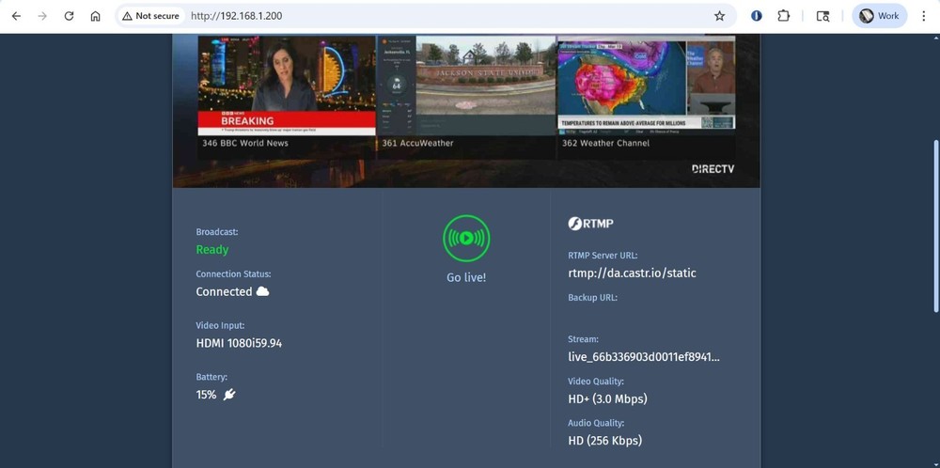Click the HD+ (3.0 Mbps) video quality
The width and height of the screenshot is (940, 468).
click(607, 399)
